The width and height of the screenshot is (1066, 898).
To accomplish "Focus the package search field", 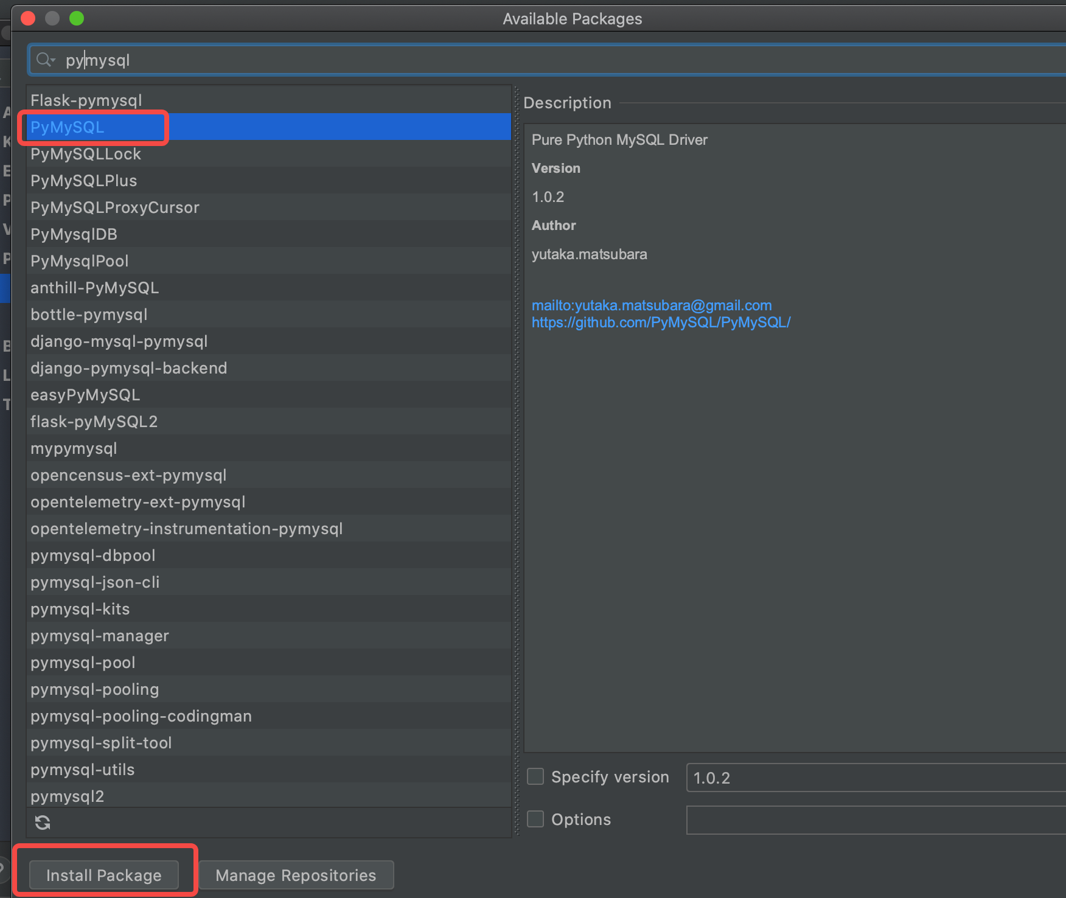I will (548, 60).
